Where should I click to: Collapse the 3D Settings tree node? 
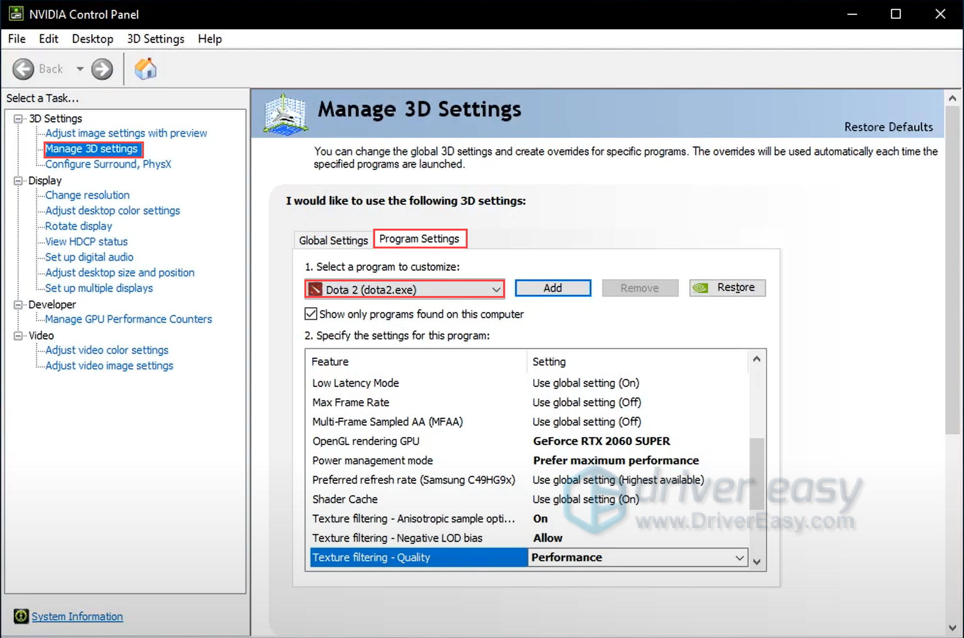pos(18,119)
